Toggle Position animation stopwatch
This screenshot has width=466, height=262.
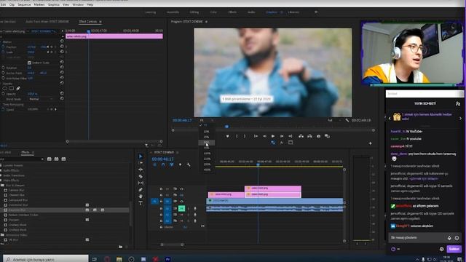click(x=3, y=47)
